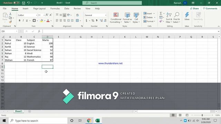Switch to the Review tab
221x124 pixels.
77,8
